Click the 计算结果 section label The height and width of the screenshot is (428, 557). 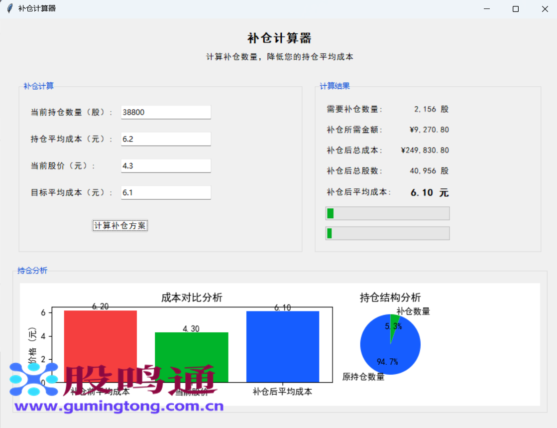coord(334,86)
